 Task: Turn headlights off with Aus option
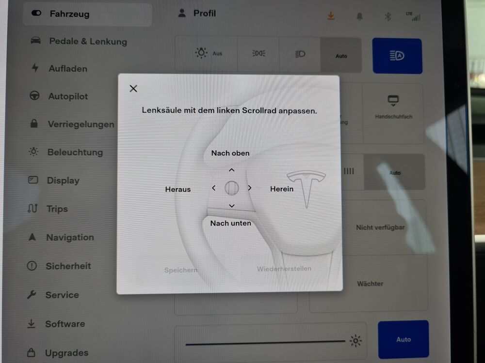(208, 54)
